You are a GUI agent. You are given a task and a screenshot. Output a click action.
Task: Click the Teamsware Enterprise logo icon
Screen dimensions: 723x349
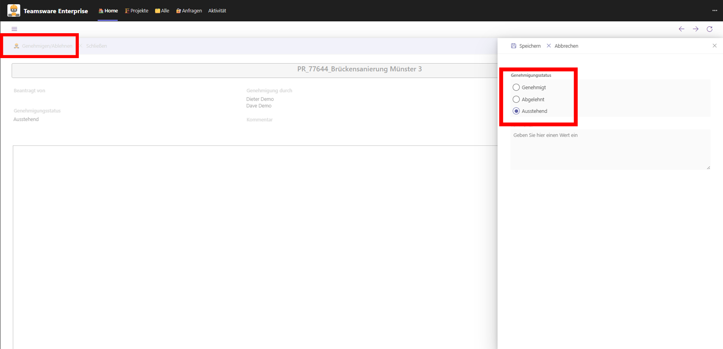[14, 10]
